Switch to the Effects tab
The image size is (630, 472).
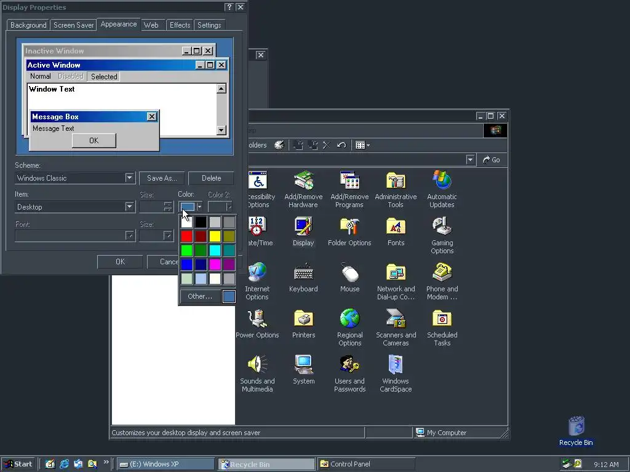(x=180, y=25)
